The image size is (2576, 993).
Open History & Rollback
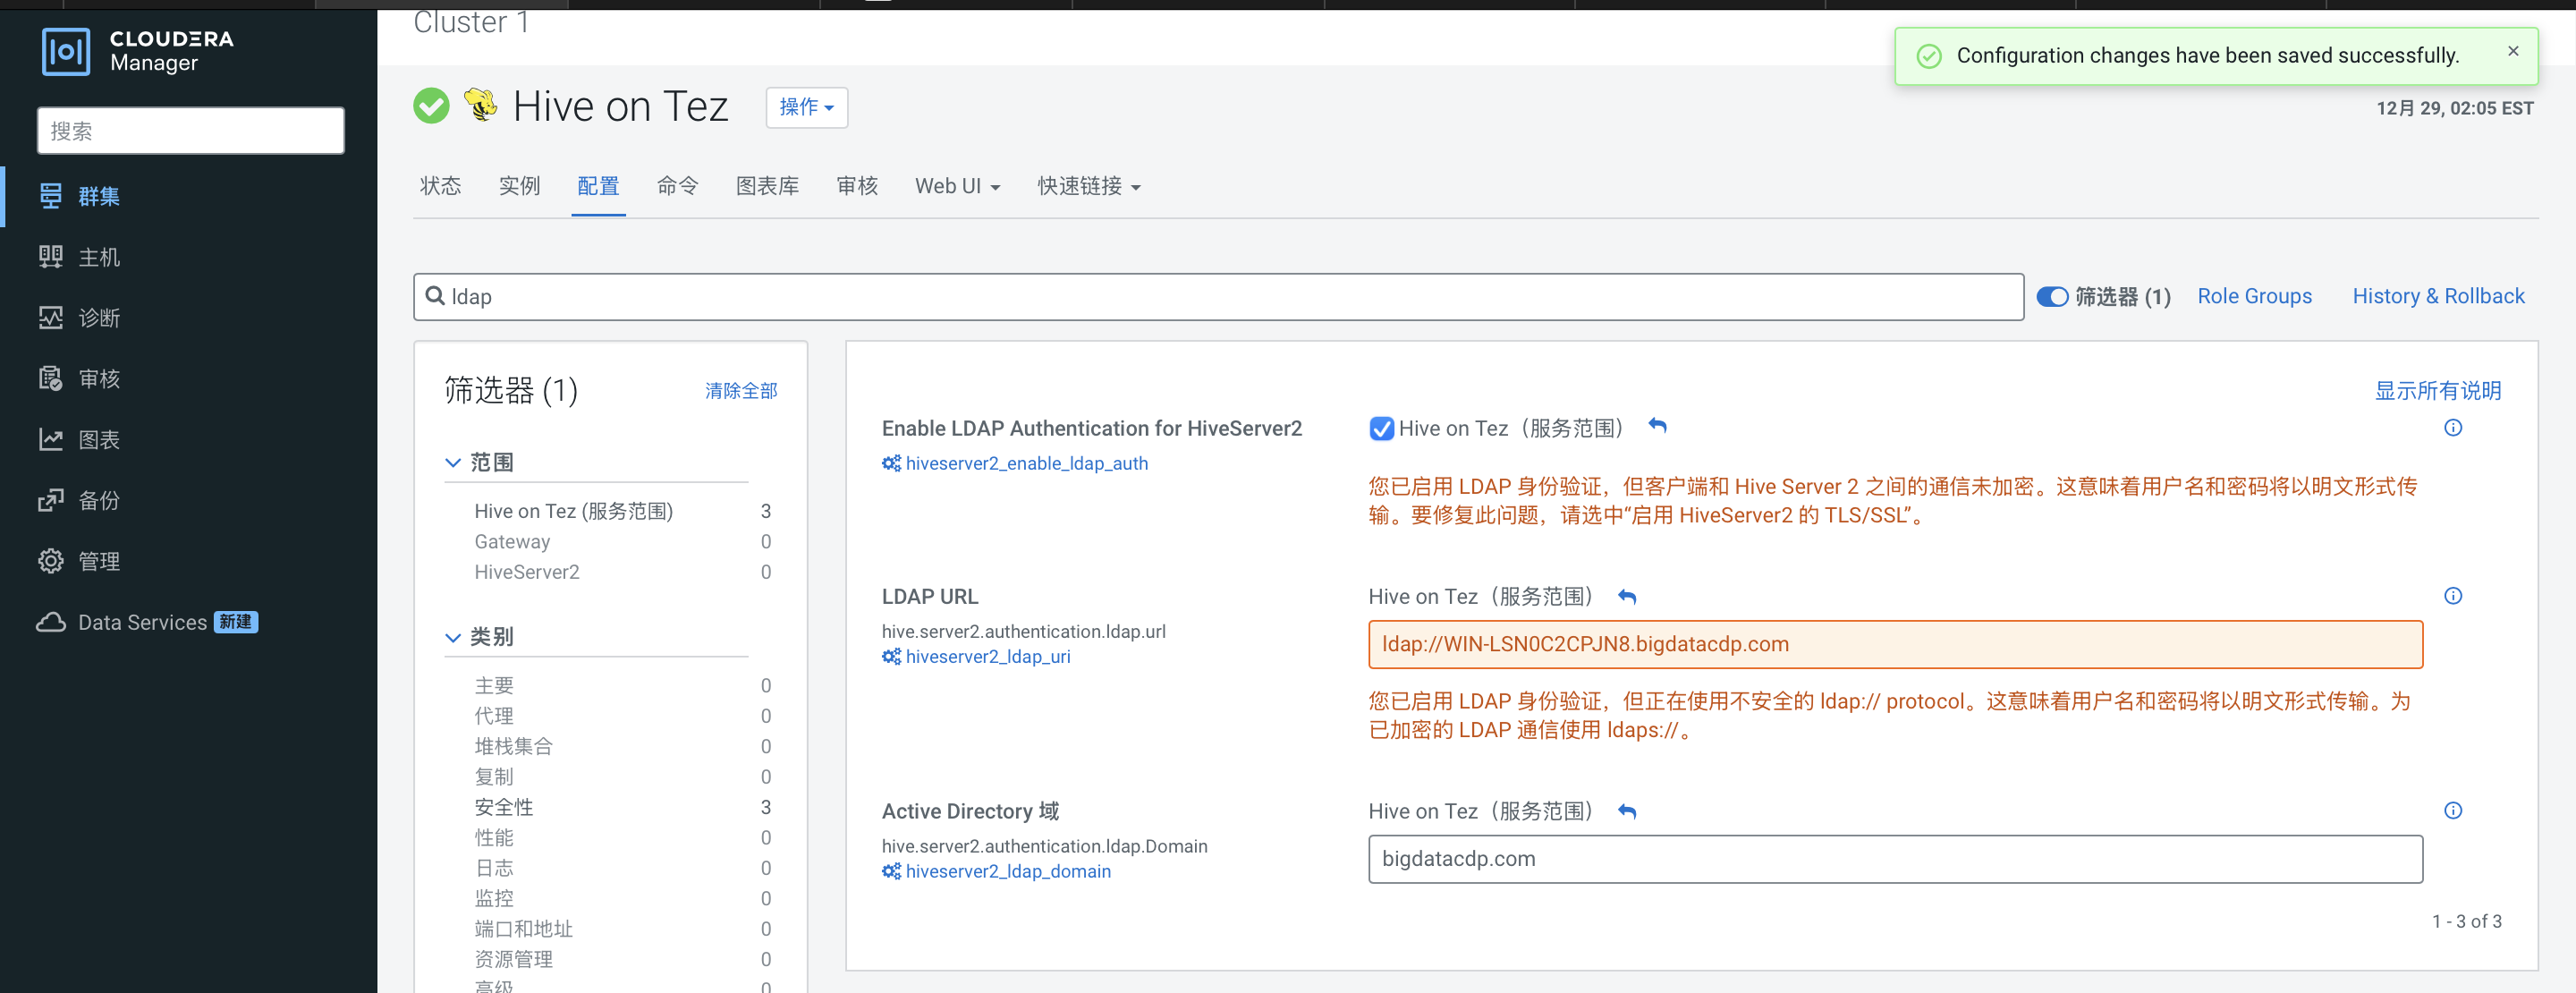coord(2438,296)
